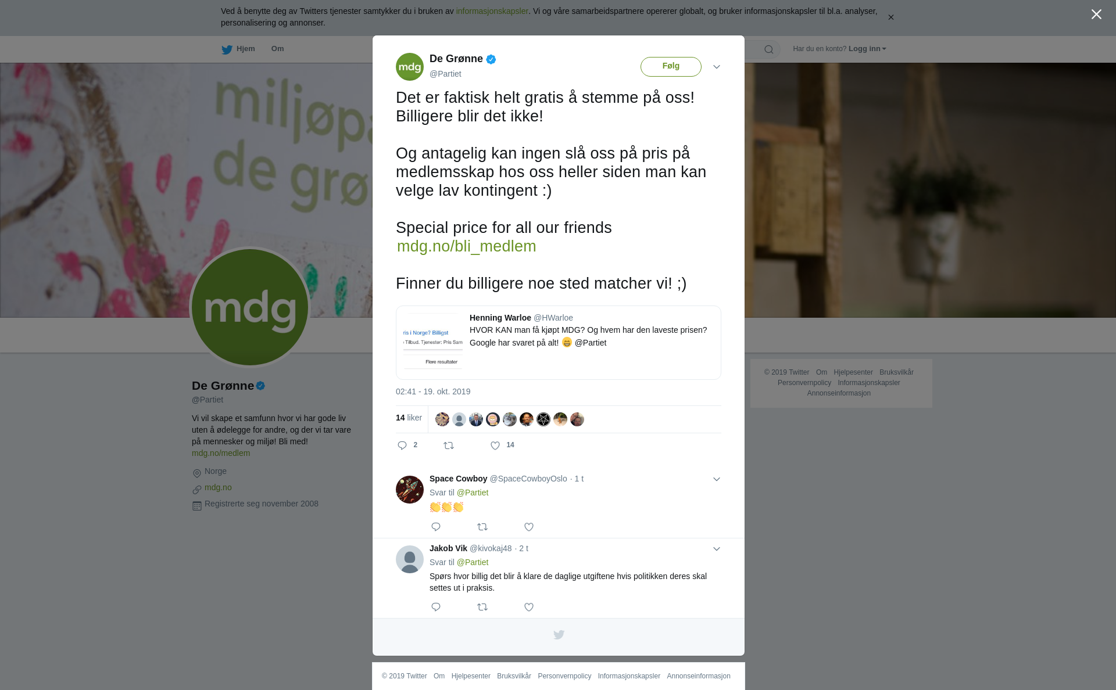Screen dimensions: 1116x690
Task: Expand more options chevron beside Følg
Action: (x=717, y=67)
